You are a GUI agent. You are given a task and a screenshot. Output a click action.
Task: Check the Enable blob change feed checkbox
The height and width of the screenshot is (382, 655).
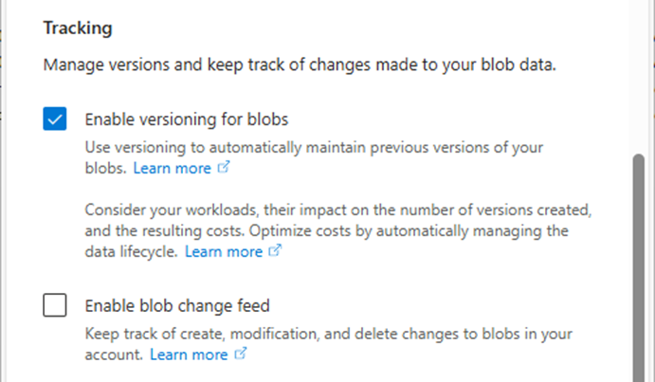(x=55, y=306)
